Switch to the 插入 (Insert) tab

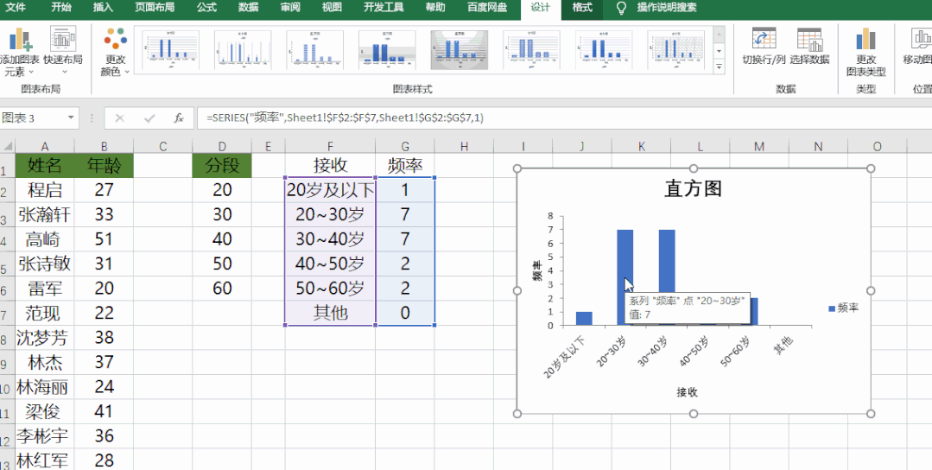(103, 8)
